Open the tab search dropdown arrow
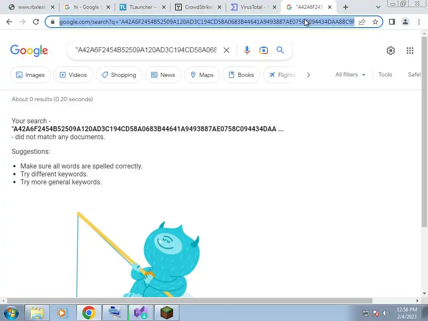The width and height of the screenshot is (428, 321). pyautogui.click(x=378, y=8)
